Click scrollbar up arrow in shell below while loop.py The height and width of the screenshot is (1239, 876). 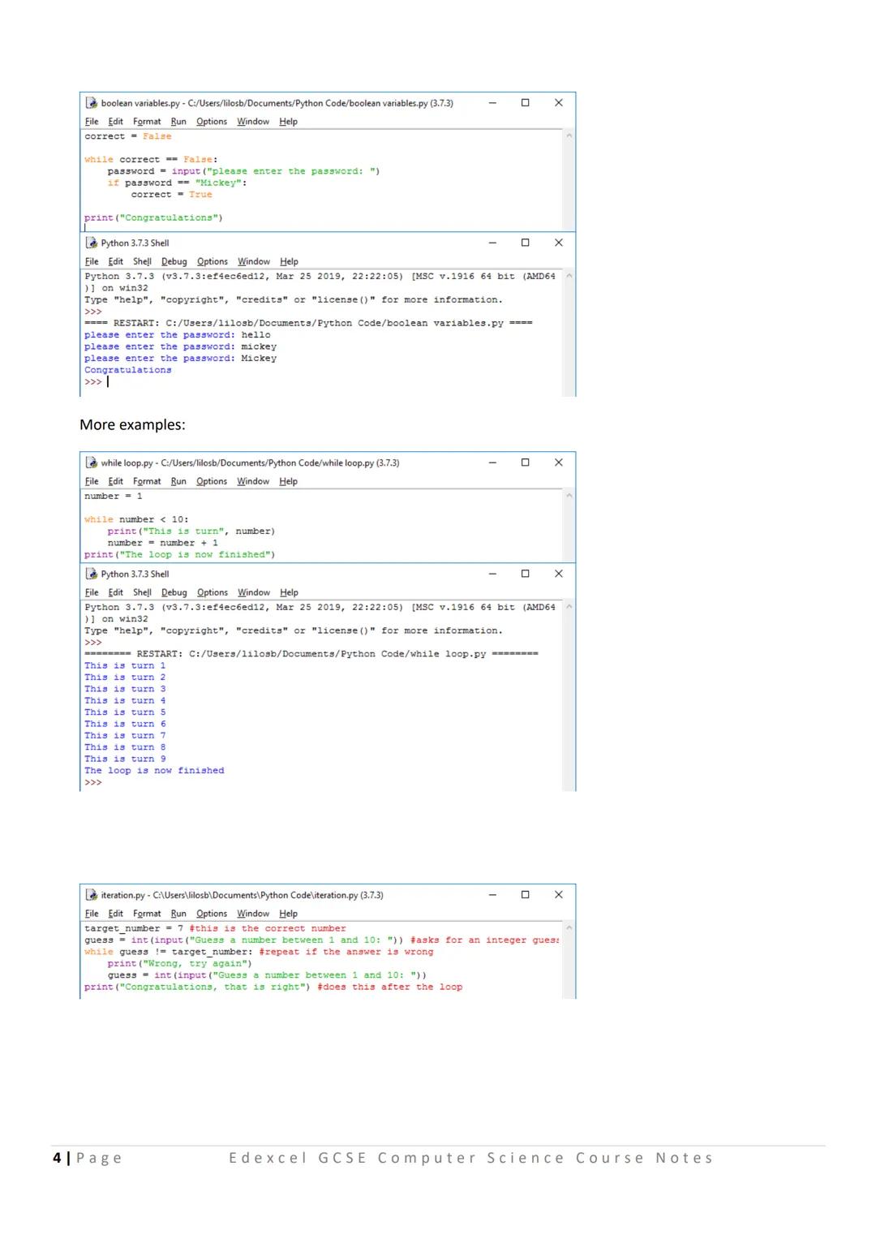coord(569,607)
